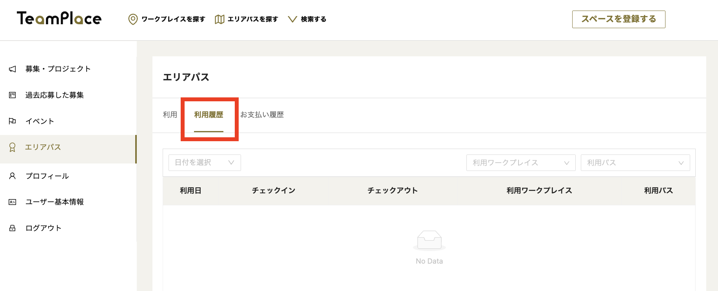This screenshot has height=291, width=718.
Task: Open the 日付を選択 date dropdown
Action: pyautogui.click(x=205, y=163)
